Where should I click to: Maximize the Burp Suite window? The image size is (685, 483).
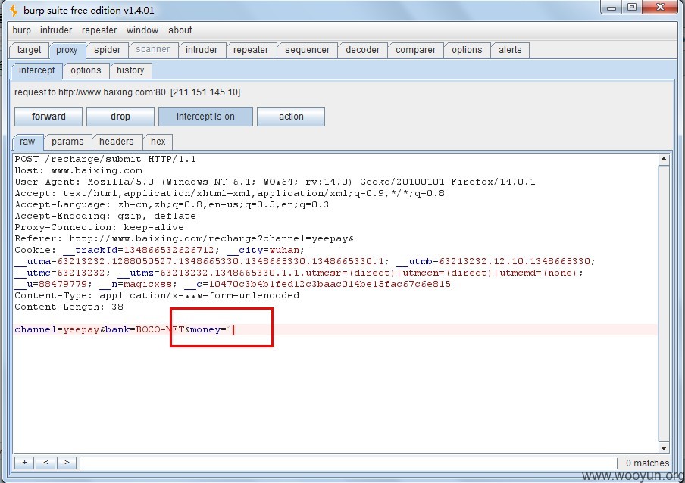[632, 8]
